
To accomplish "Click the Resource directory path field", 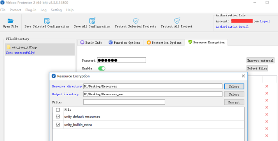I will 153,86.
